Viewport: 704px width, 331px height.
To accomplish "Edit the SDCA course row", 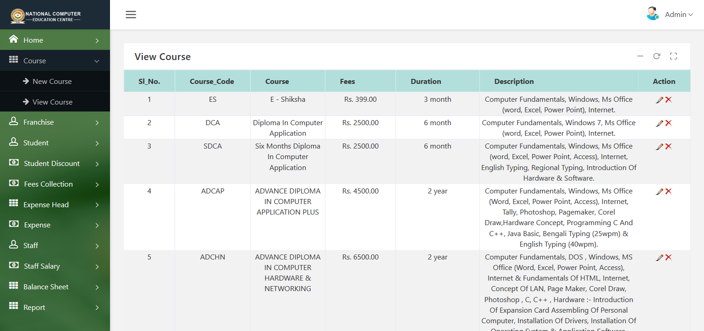I will pyautogui.click(x=660, y=146).
